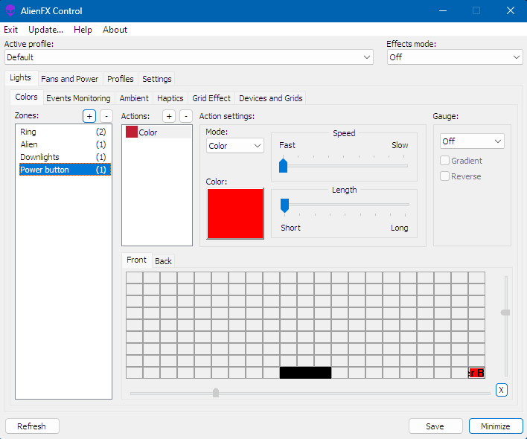The image size is (527, 439).
Task: Switch to the Back grid tab
Action: (x=163, y=261)
